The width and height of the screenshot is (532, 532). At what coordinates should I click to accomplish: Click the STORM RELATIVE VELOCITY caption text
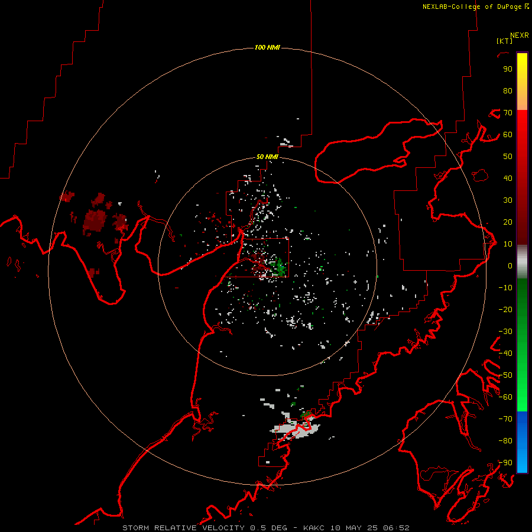pyautogui.click(x=183, y=528)
